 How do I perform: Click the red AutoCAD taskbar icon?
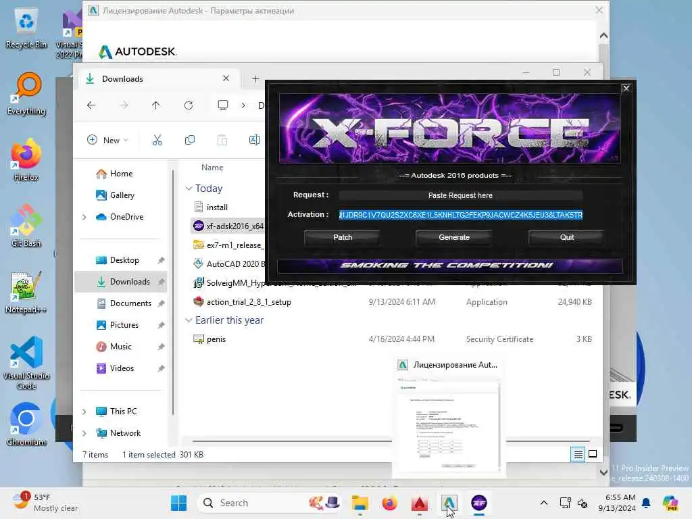coord(419,503)
